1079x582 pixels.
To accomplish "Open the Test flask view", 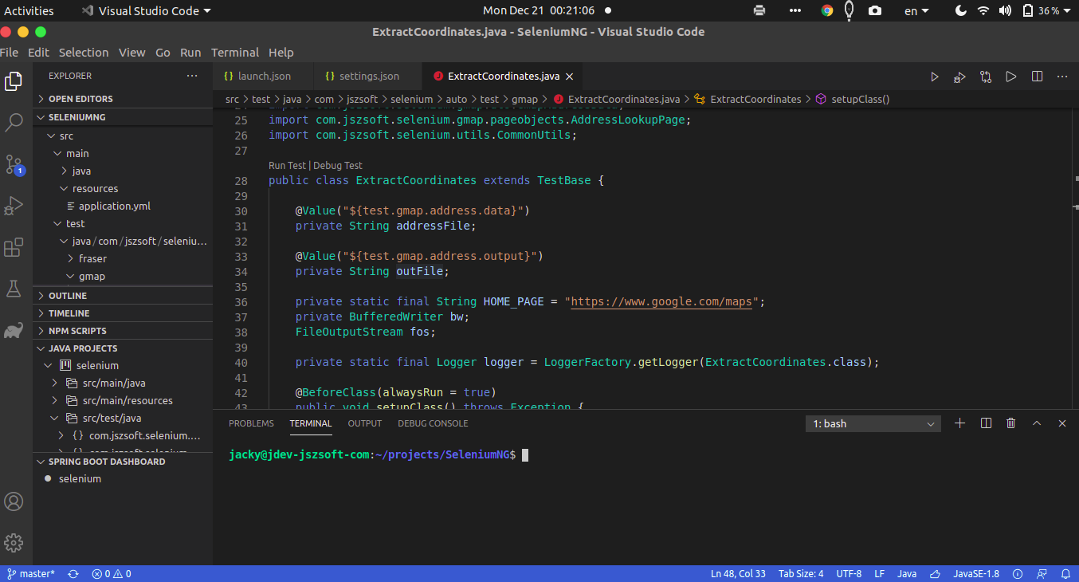I will [14, 289].
